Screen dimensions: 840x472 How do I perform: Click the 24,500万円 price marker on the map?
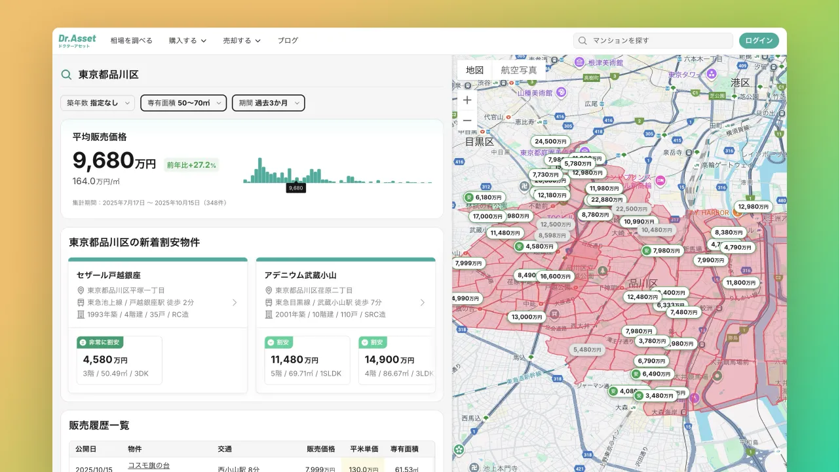pyautogui.click(x=550, y=141)
